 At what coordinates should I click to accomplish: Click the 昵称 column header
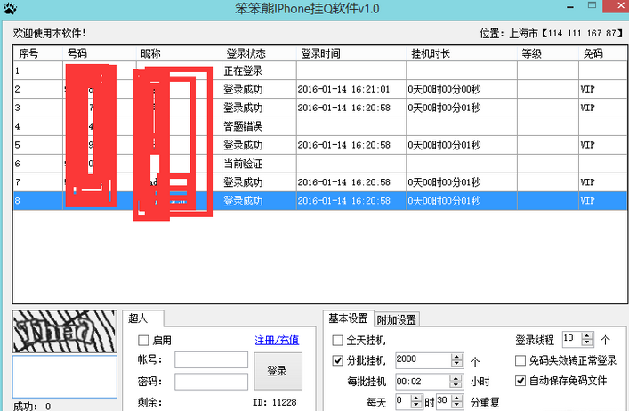179,53
